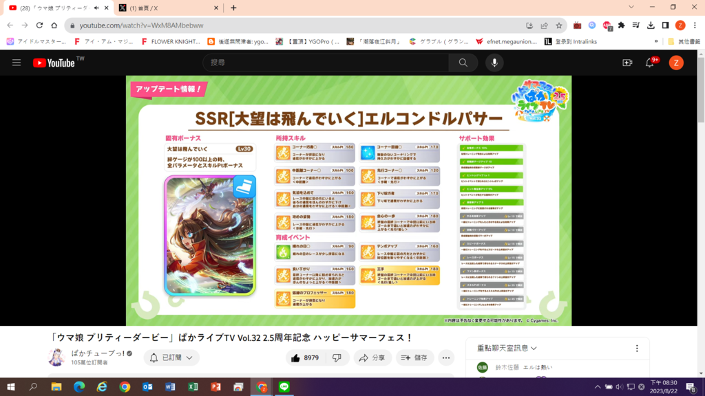Click the 儲存 save button

coord(414,357)
